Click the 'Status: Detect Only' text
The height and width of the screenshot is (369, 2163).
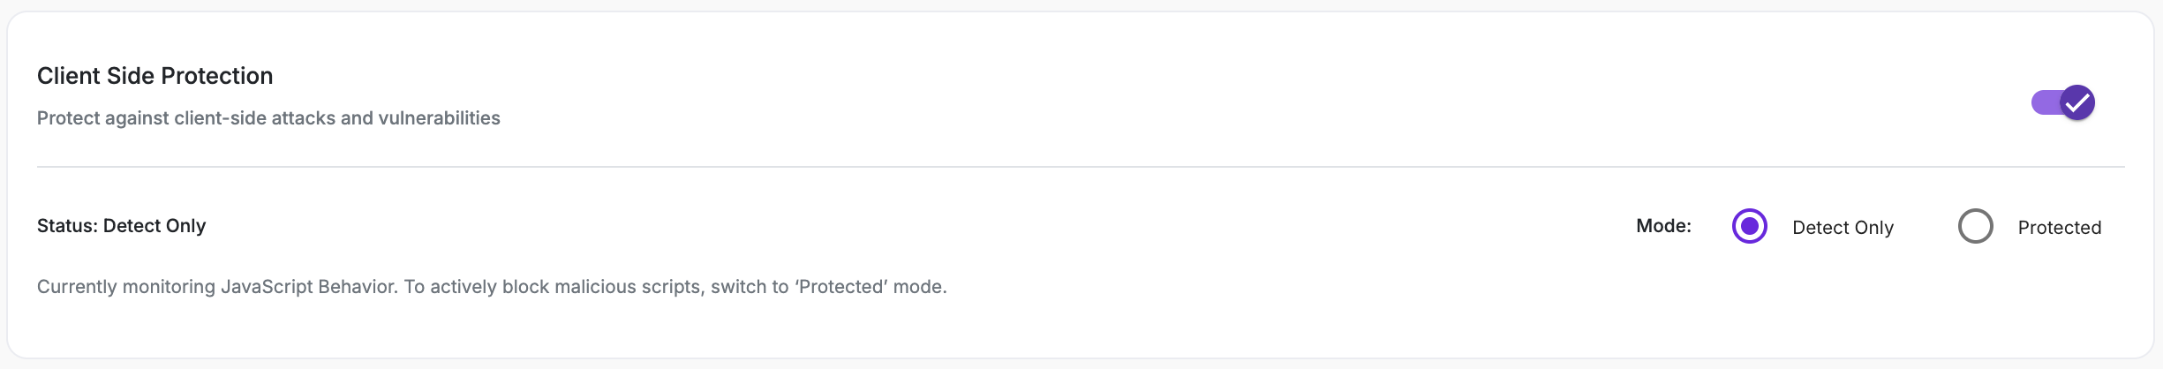(x=121, y=226)
